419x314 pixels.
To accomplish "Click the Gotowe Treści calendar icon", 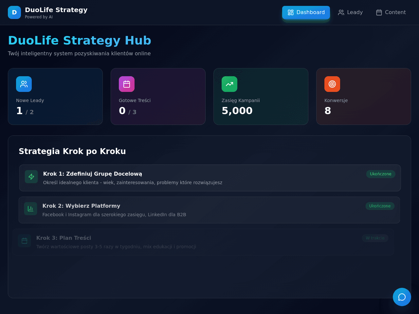I will (x=127, y=84).
